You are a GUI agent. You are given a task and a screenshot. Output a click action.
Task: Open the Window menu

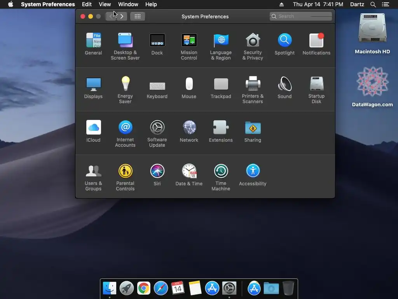(x=128, y=4)
